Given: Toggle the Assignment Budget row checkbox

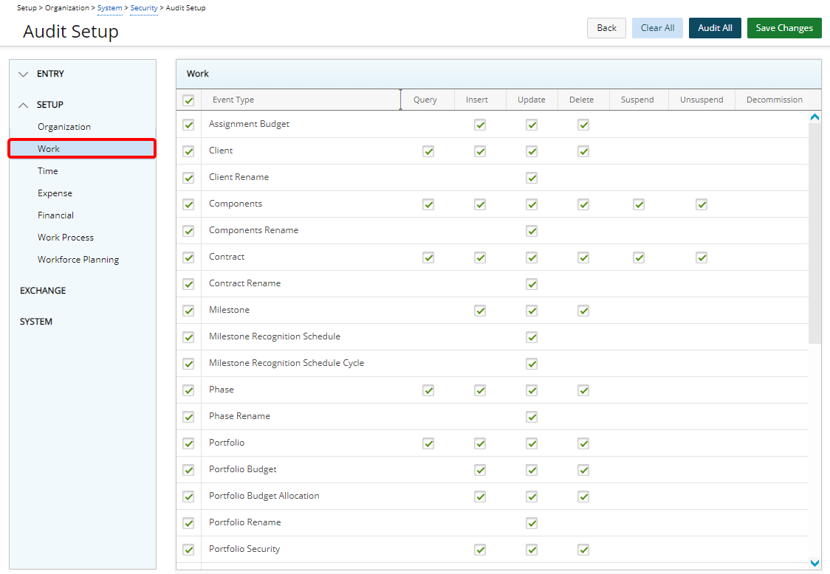Looking at the screenshot, I should pos(188,125).
